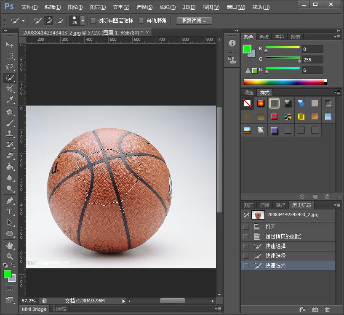Select the Ellipse shape tool
This screenshot has width=344, height=315.
click(10, 233)
